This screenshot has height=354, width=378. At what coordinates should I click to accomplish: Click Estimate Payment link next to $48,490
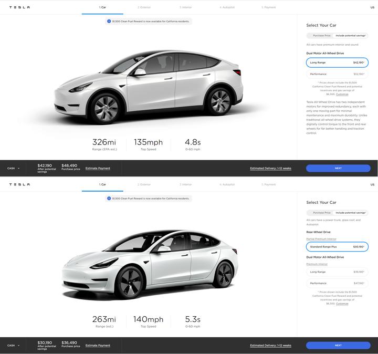point(98,168)
